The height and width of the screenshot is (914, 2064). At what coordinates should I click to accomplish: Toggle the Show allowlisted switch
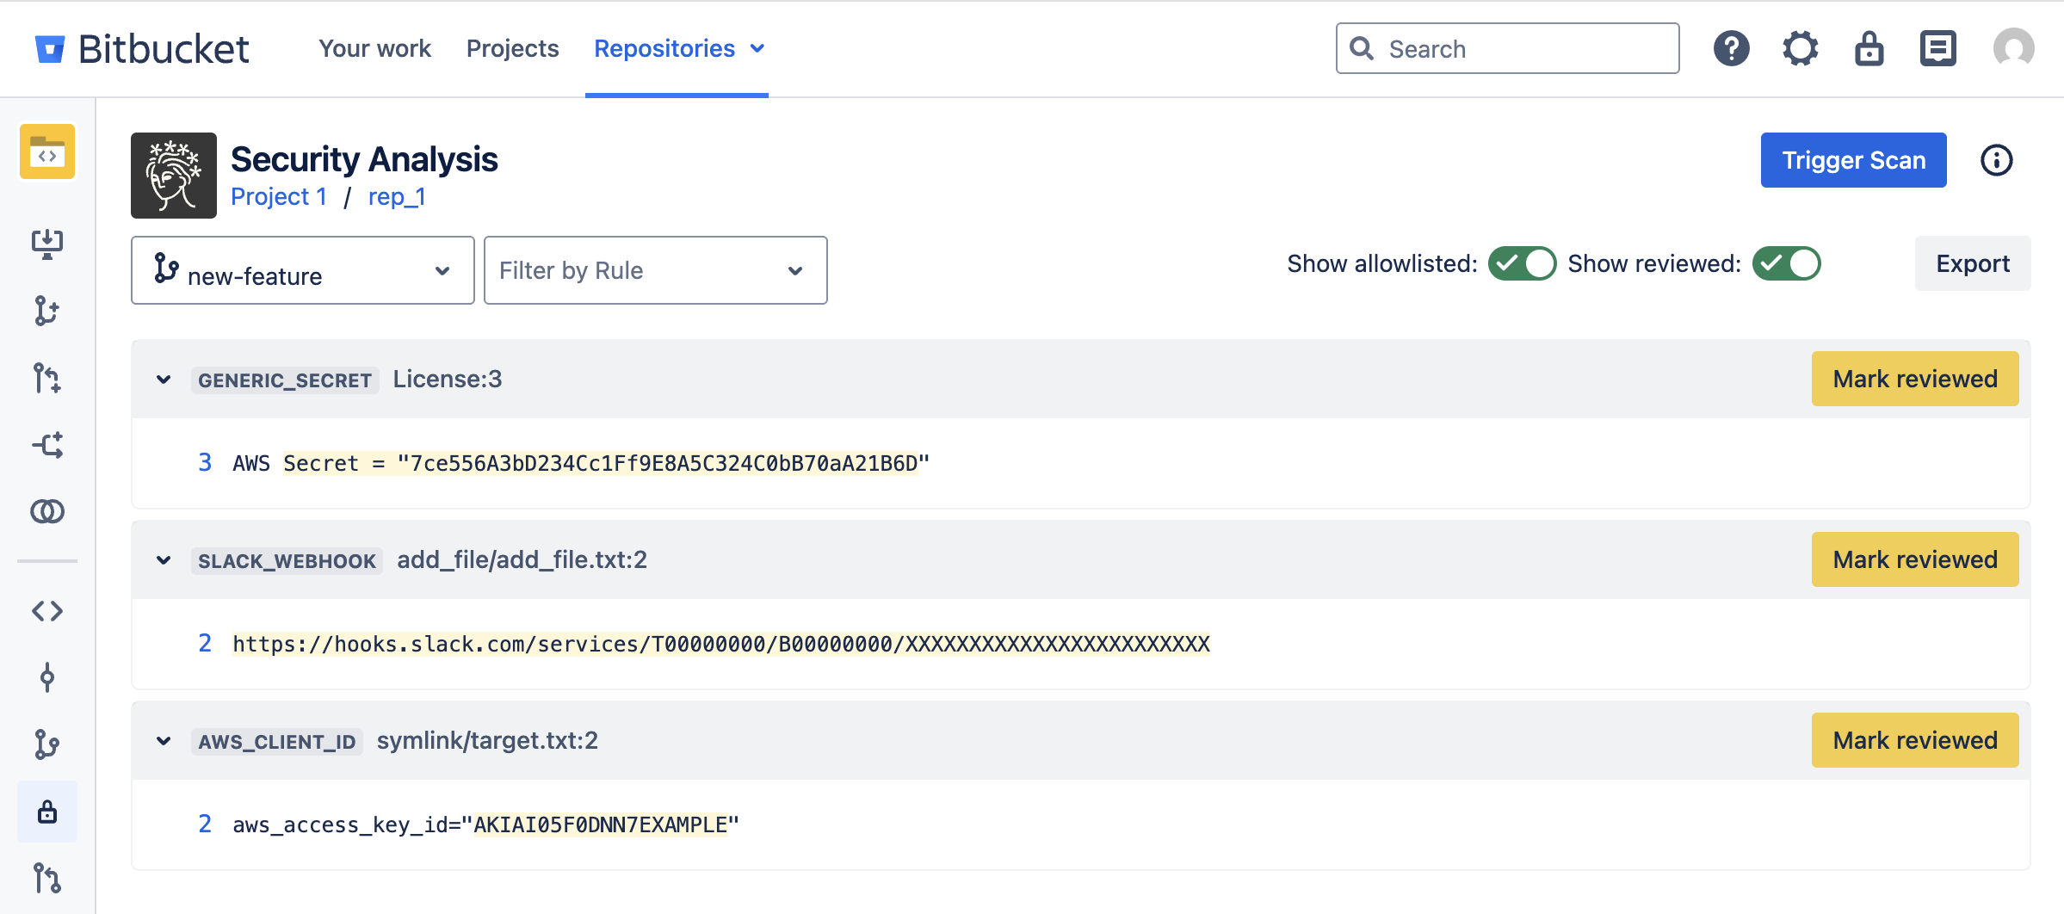[1522, 263]
